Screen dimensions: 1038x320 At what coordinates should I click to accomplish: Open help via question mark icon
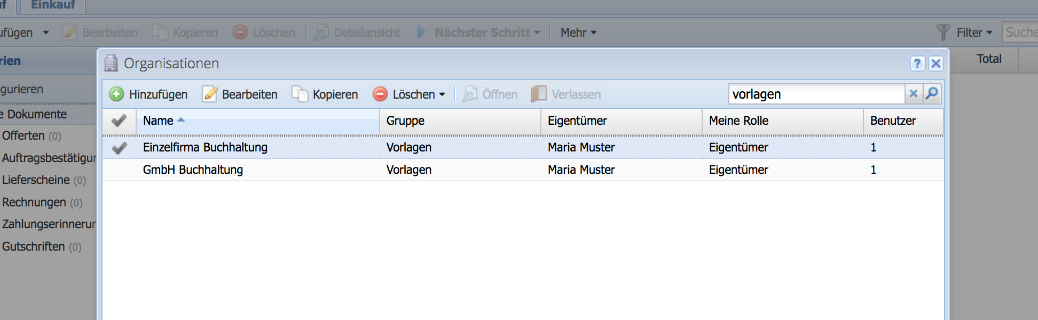tap(917, 63)
